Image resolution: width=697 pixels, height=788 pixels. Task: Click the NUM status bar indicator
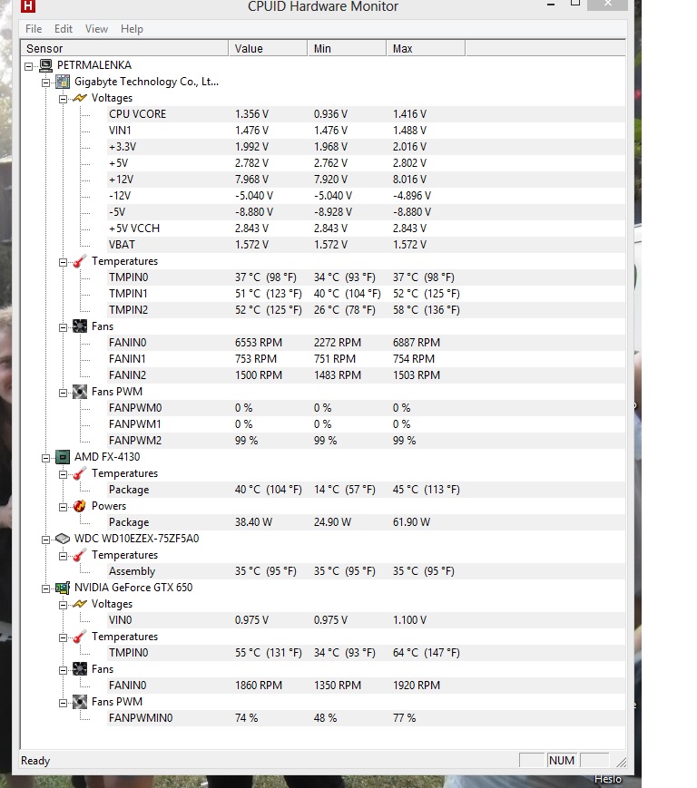[x=562, y=761]
